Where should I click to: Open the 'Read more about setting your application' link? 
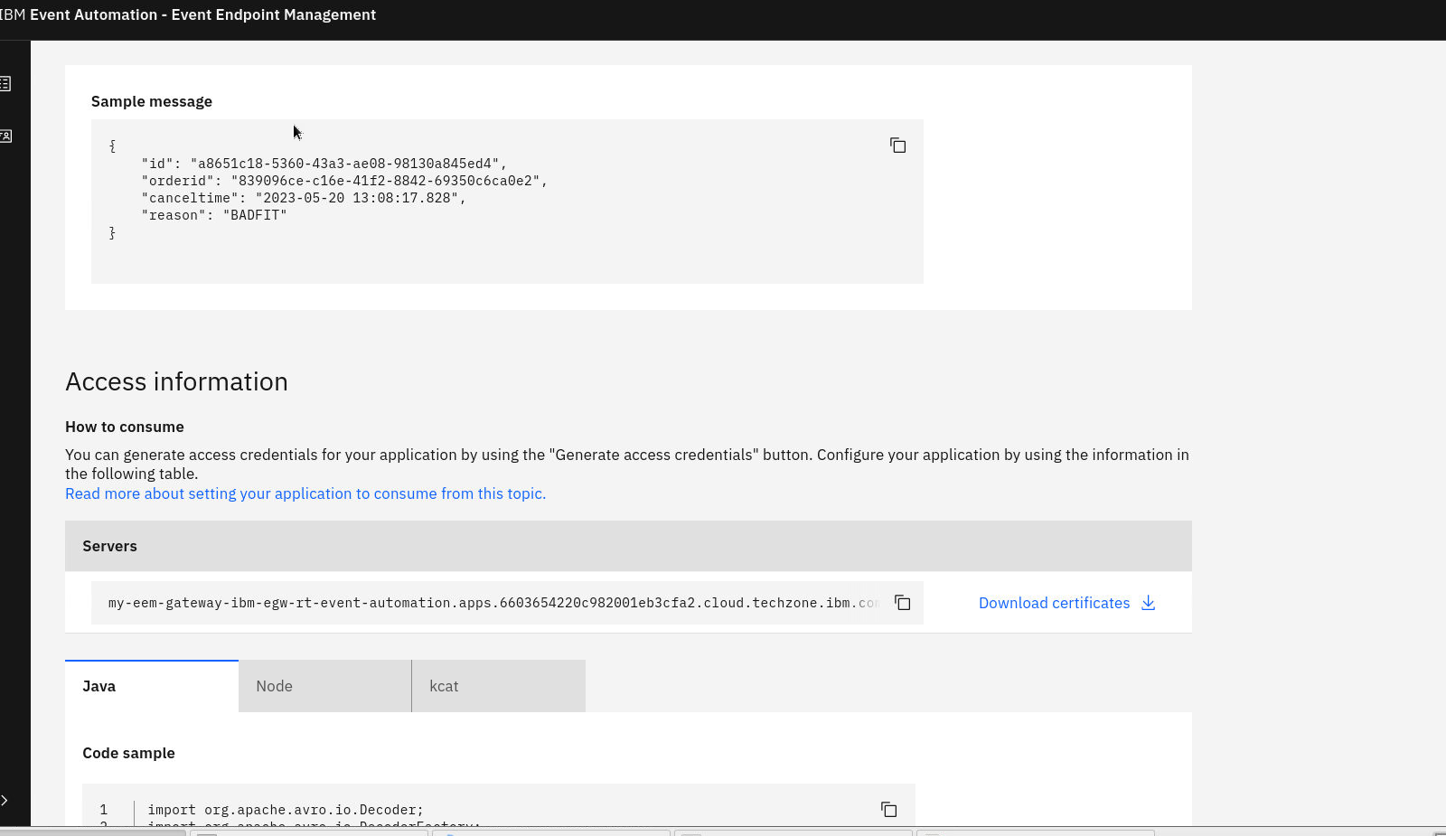click(x=305, y=493)
